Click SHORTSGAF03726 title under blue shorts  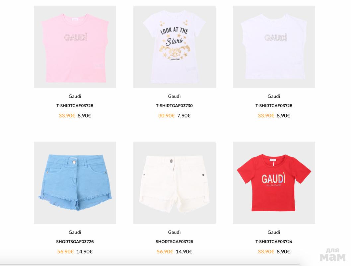75,241
